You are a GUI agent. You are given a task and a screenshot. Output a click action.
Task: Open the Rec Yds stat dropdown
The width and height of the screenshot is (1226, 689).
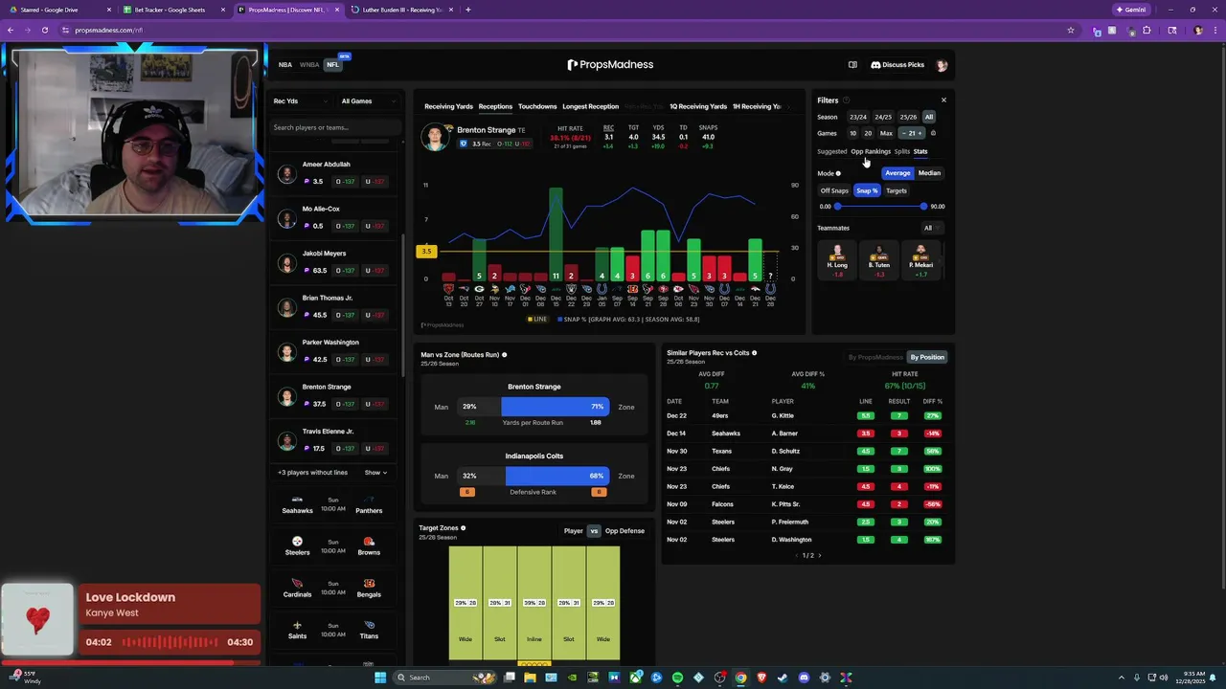pos(301,100)
